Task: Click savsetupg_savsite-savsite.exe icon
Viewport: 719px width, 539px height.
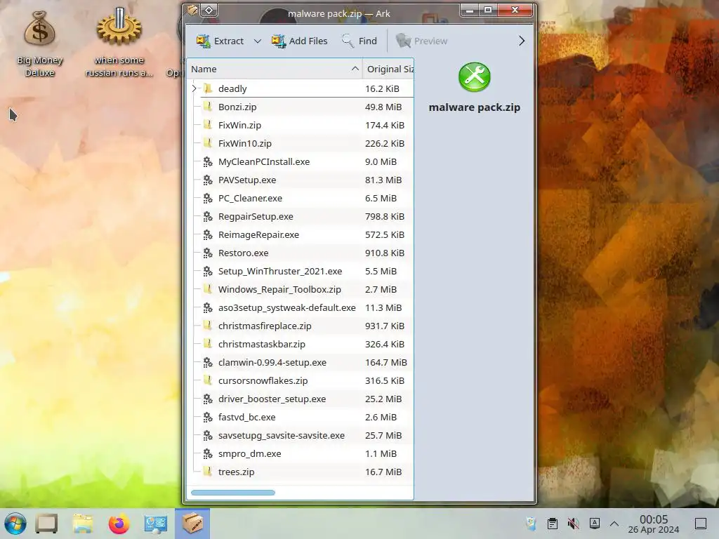Action: click(208, 435)
